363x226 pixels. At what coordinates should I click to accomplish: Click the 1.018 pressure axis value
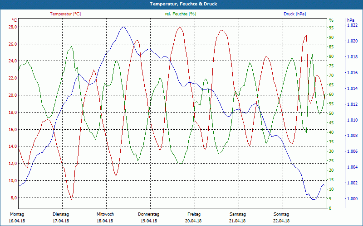pos(353,57)
